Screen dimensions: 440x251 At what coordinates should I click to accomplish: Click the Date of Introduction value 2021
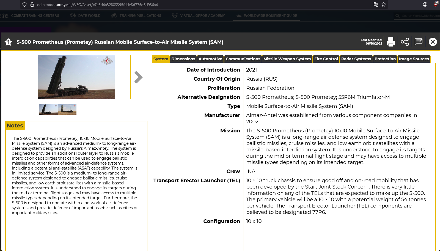click(252, 70)
